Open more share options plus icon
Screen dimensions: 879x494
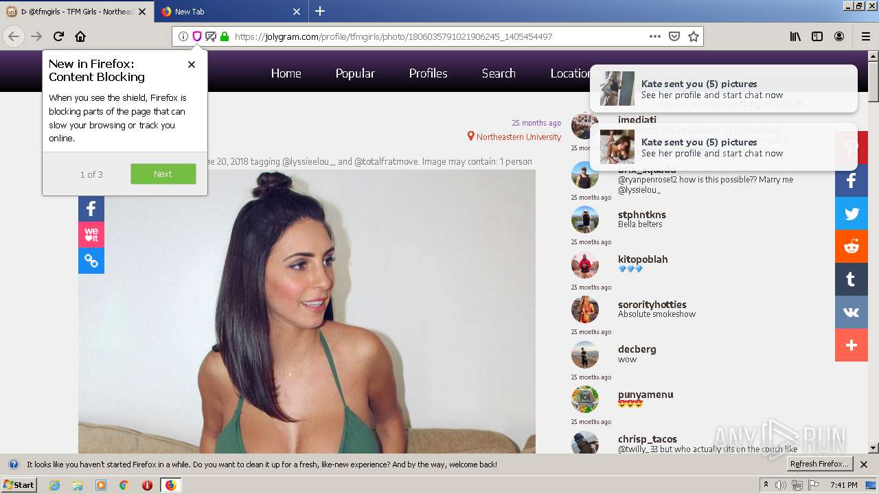tap(852, 345)
